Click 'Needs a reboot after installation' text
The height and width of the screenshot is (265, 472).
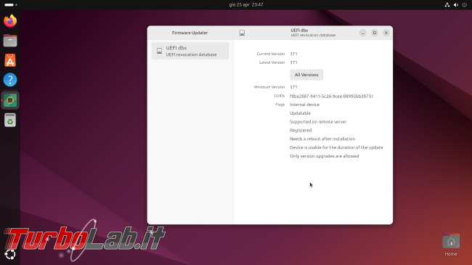click(x=322, y=139)
